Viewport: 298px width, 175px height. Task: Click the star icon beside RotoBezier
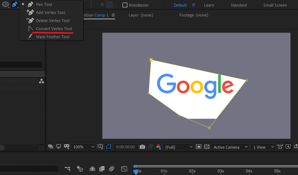point(102,5)
